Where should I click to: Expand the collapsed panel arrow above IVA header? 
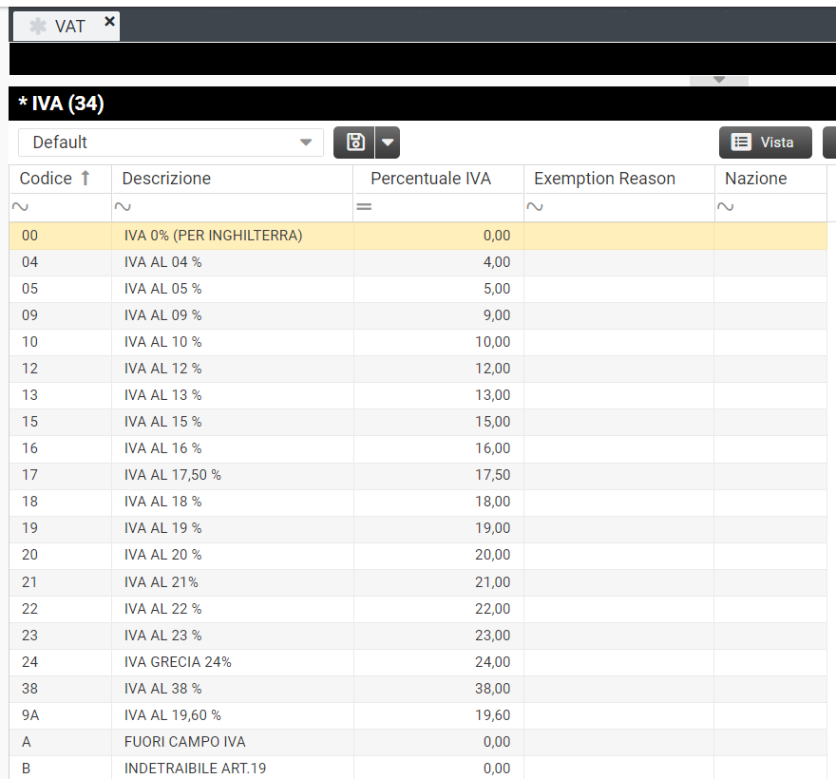coord(719,80)
